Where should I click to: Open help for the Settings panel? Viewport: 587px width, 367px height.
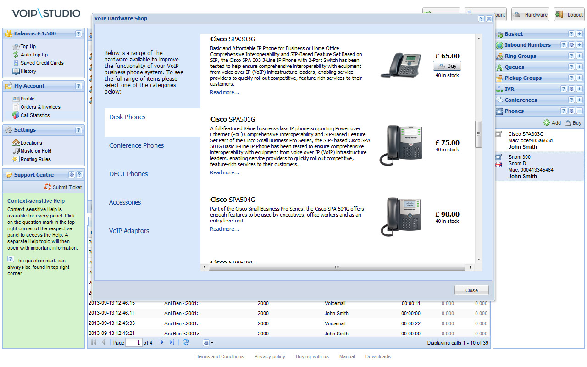tap(78, 130)
